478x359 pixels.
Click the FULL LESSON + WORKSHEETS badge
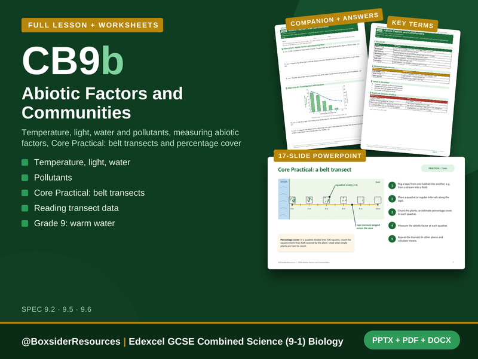(x=93, y=25)
